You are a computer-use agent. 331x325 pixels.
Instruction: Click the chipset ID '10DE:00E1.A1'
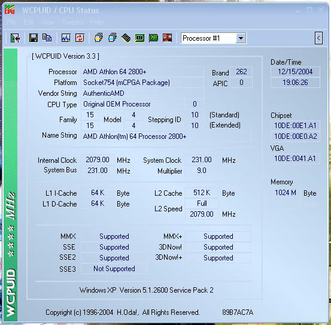tap(295, 126)
